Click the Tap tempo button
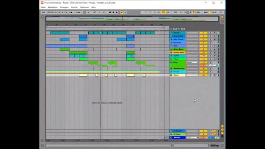This screenshot has height=149, width=265. click(x=43, y=12)
